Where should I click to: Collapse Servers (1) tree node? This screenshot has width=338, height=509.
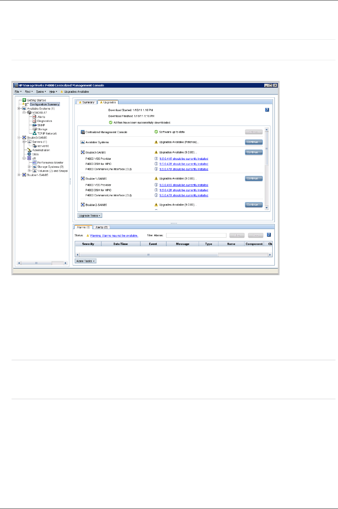coord(24,142)
